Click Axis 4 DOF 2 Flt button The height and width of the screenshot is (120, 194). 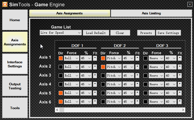coord(137,84)
